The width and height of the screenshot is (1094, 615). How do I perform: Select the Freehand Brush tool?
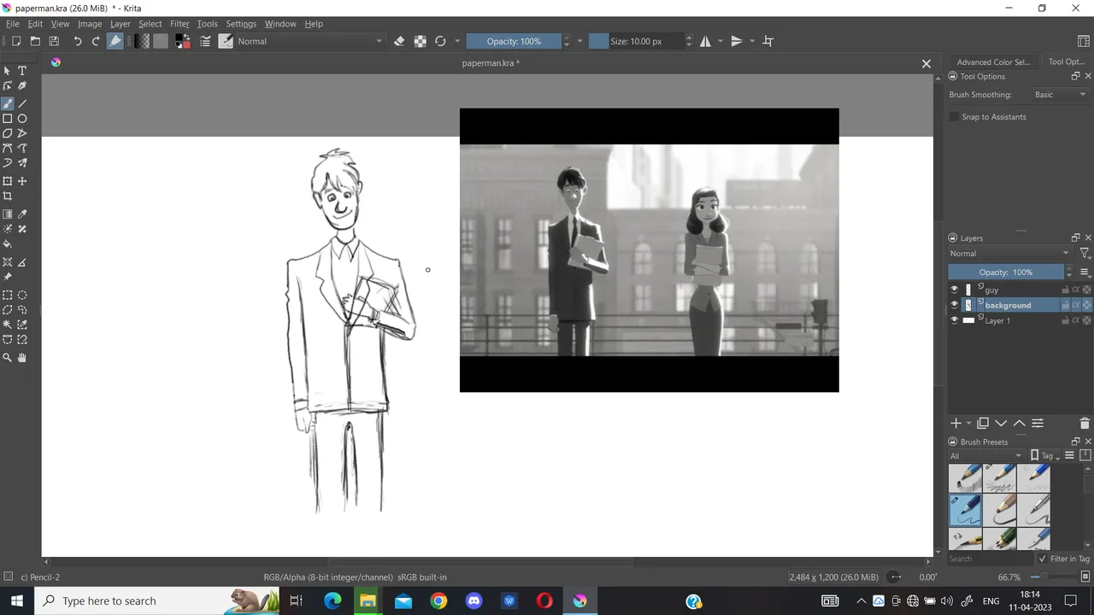(7, 103)
